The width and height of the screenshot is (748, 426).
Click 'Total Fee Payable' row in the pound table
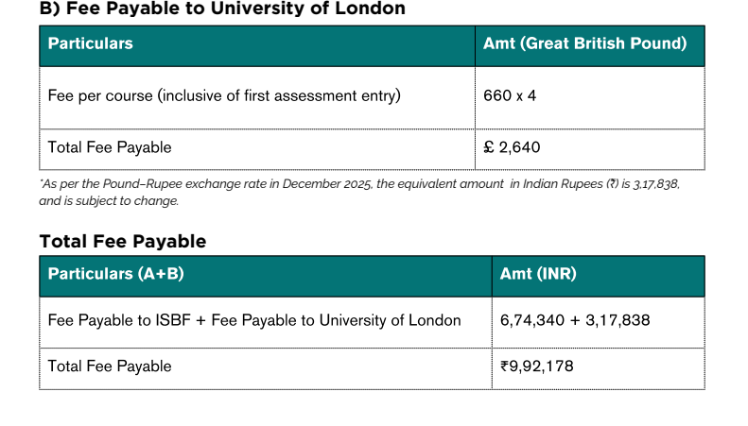click(110, 147)
